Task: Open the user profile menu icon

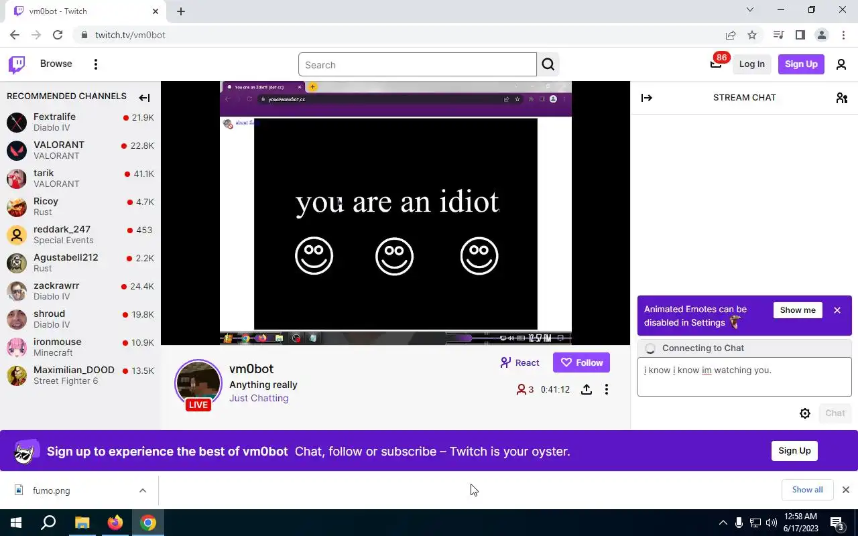Action: (x=841, y=64)
